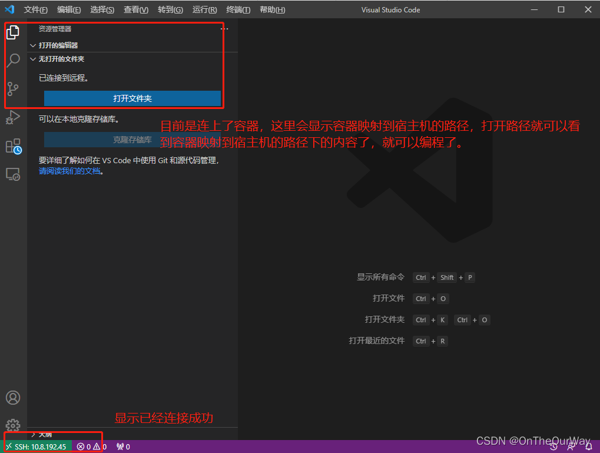The height and width of the screenshot is (453, 600).
Task: Click the 打开文件夹 button
Action: click(132, 98)
